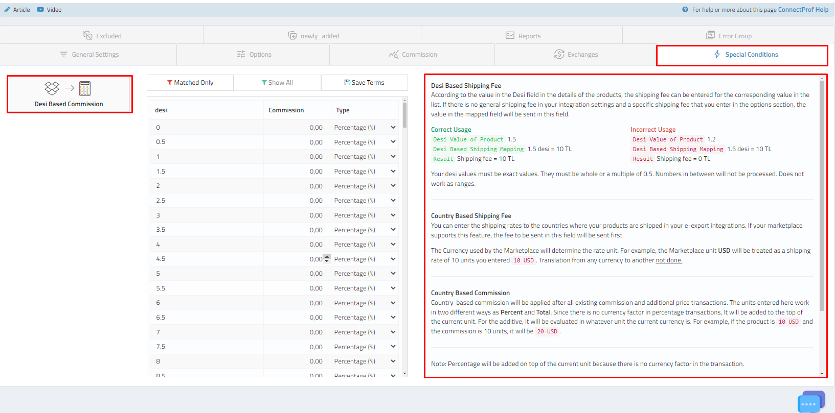Click the Options sliders icon
This screenshot has width=835, height=413.
click(241, 55)
